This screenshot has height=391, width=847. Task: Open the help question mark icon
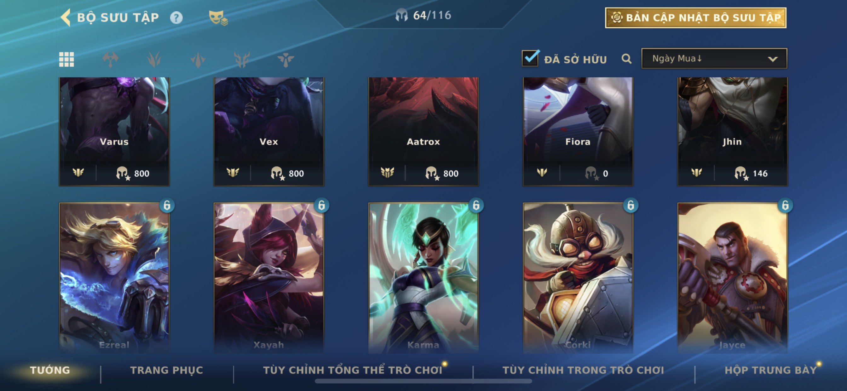coord(176,17)
